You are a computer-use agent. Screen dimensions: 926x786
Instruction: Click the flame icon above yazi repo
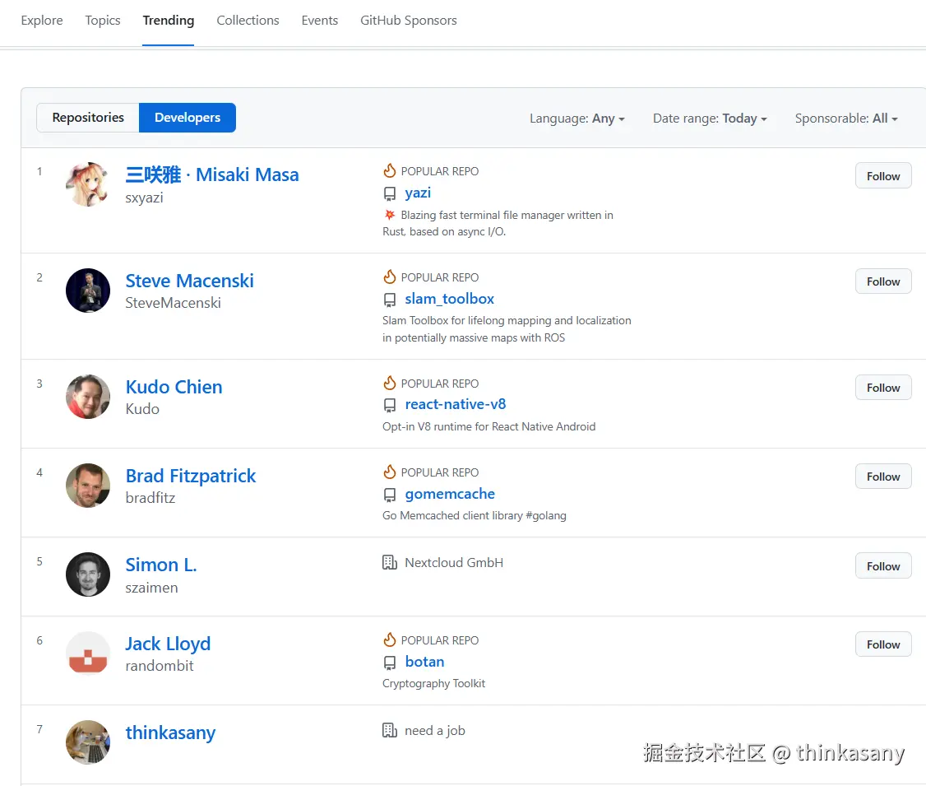[x=390, y=170]
